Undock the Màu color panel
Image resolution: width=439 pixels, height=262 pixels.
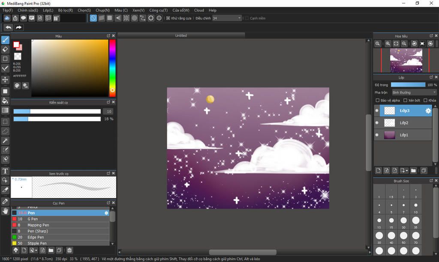(108, 36)
